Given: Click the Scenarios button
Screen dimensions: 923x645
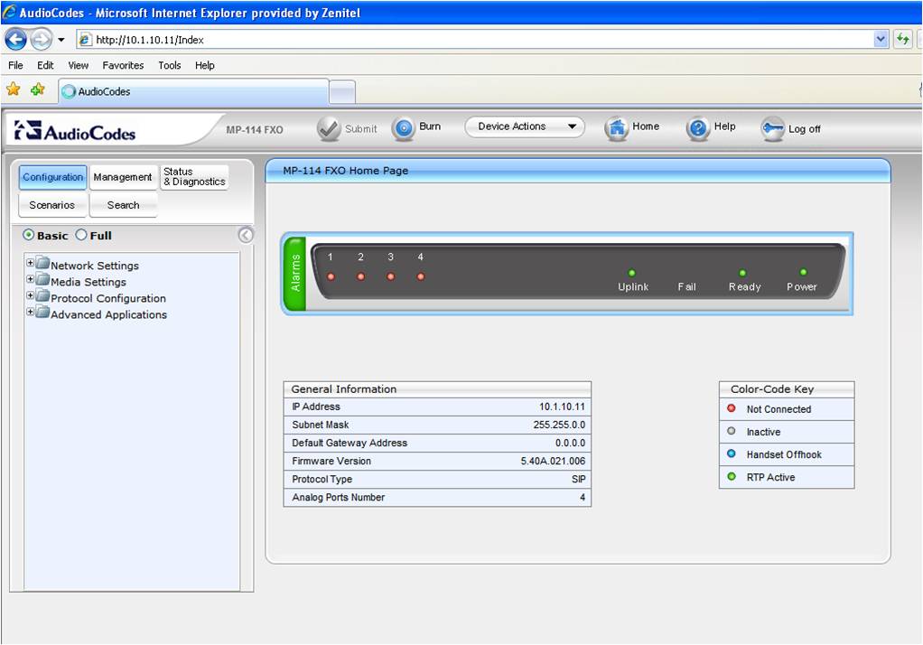Looking at the screenshot, I should [x=51, y=205].
